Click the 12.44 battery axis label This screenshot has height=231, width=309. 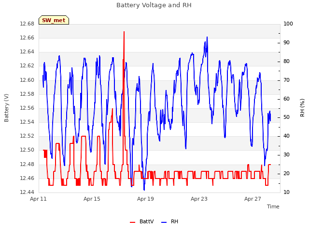(x=27, y=192)
